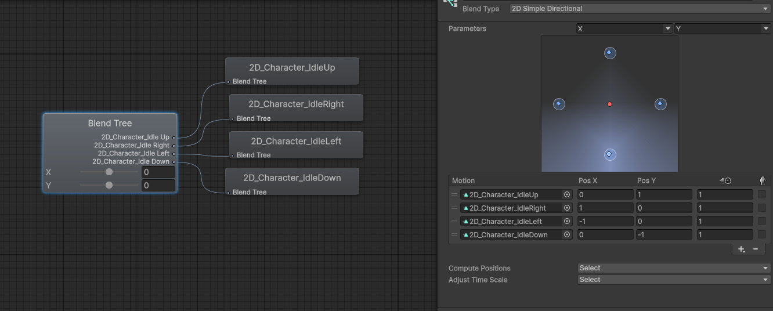
Task: Click the add motion plus icon
Action: pyautogui.click(x=741, y=249)
